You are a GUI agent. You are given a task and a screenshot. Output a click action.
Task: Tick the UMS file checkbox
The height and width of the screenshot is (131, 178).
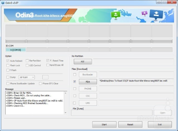pos(74,103)
